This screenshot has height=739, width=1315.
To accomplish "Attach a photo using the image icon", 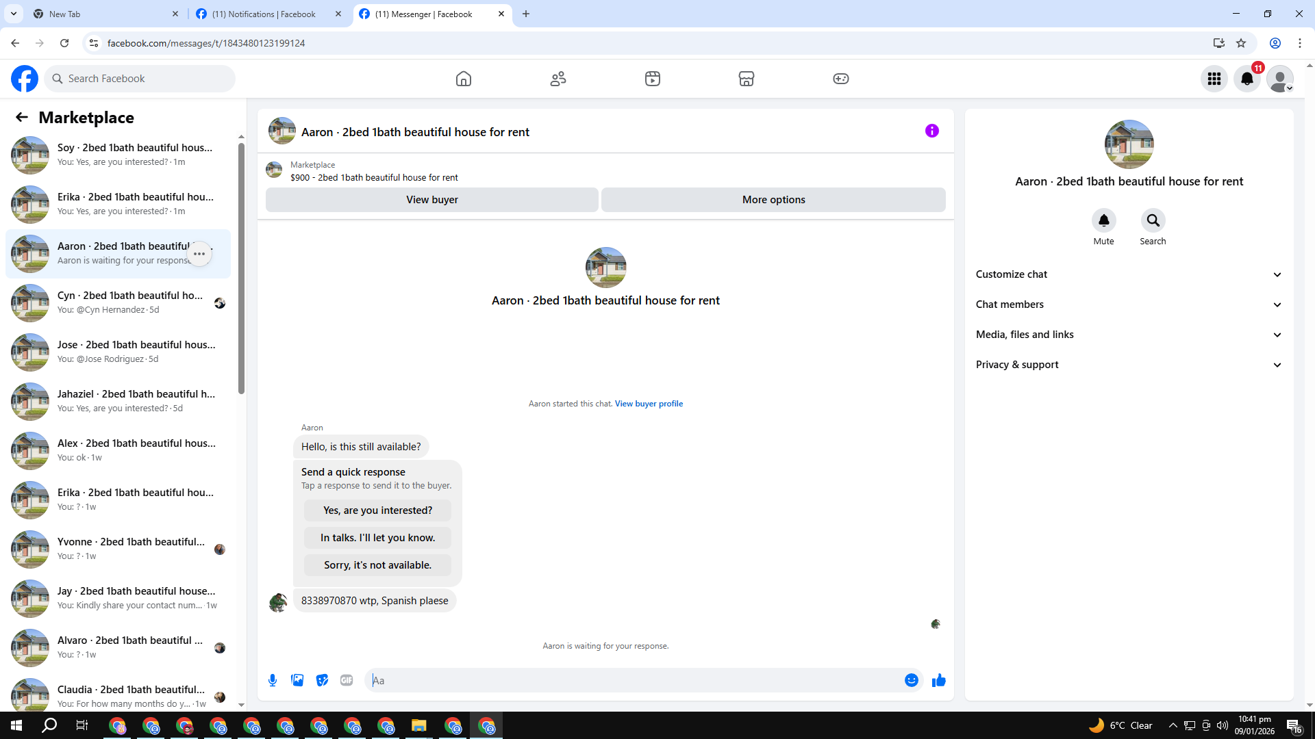I will pyautogui.click(x=297, y=680).
